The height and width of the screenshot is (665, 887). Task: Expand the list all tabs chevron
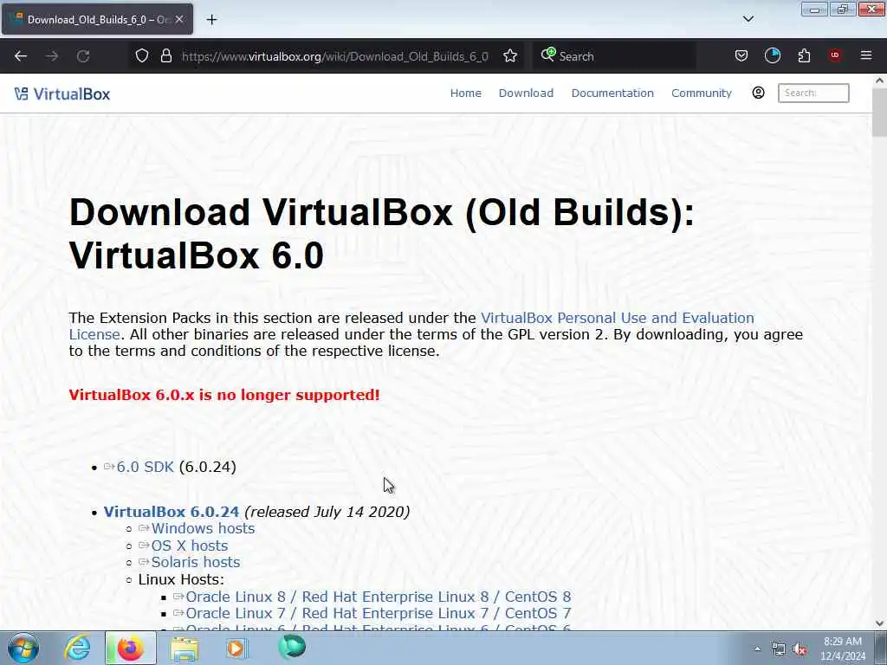[748, 19]
